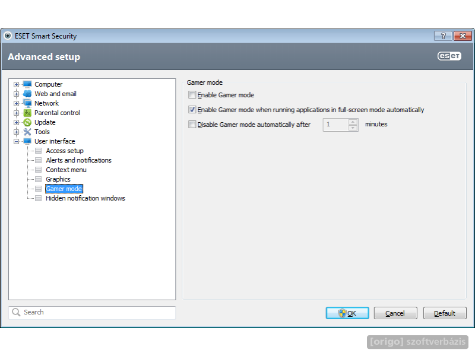
Task: Close the ESET Smart Security window
Action: [x=463, y=36]
